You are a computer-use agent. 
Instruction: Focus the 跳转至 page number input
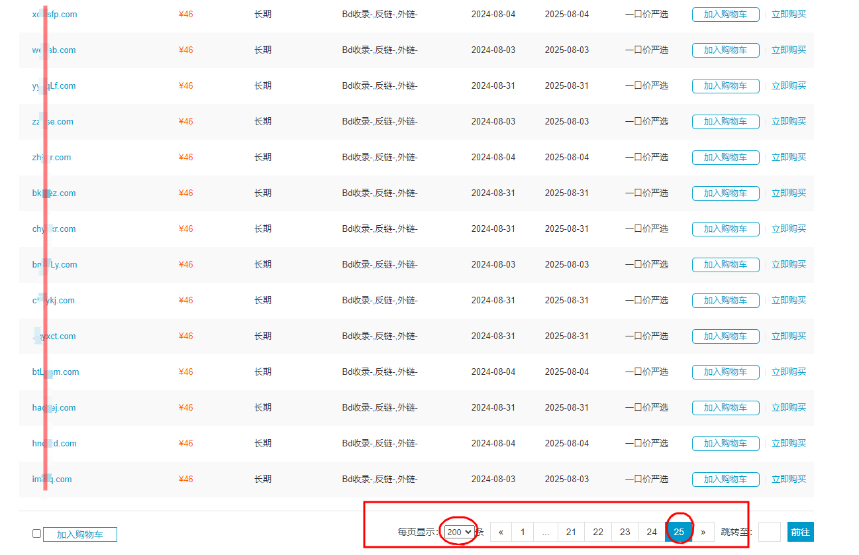(769, 532)
